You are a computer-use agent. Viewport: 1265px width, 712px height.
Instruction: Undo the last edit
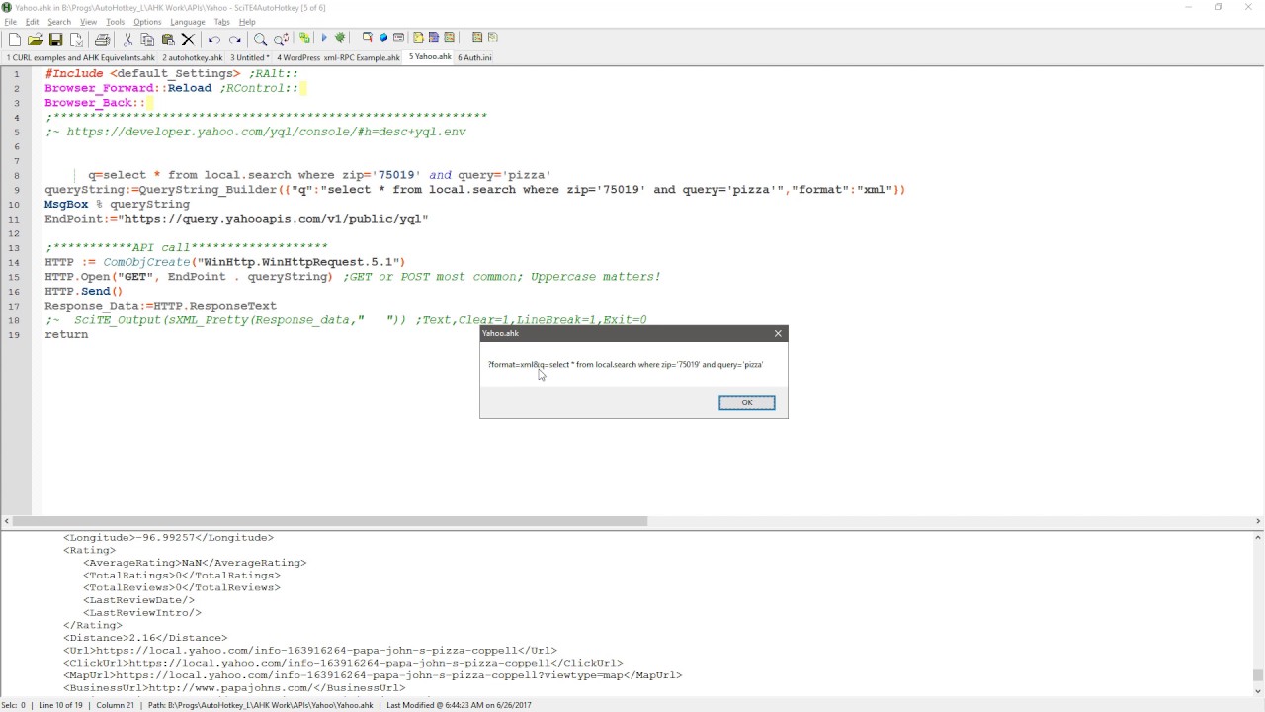pyautogui.click(x=213, y=39)
